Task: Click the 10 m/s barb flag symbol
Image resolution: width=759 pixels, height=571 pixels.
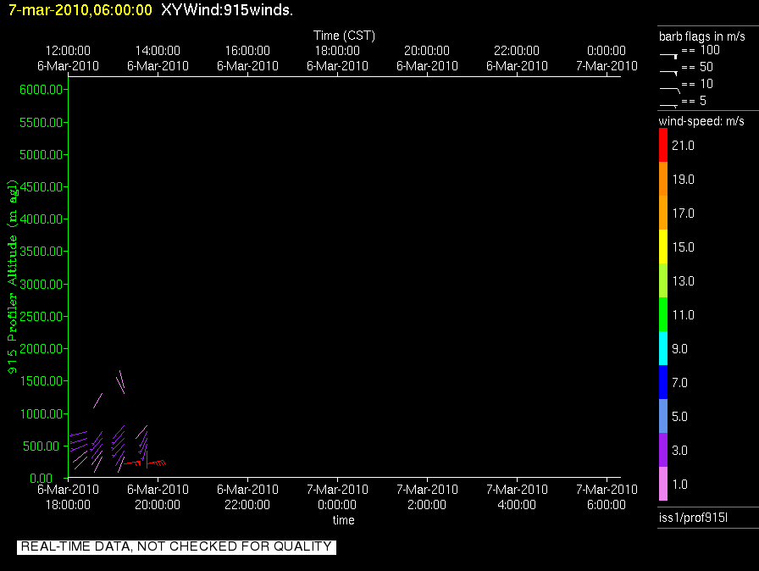Action: 670,90
